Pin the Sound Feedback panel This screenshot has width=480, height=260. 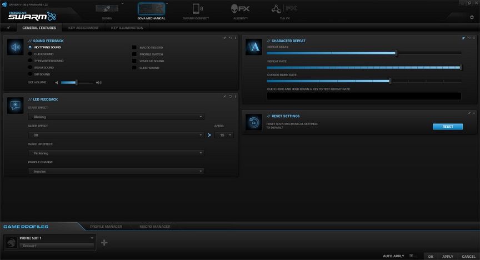click(224, 38)
